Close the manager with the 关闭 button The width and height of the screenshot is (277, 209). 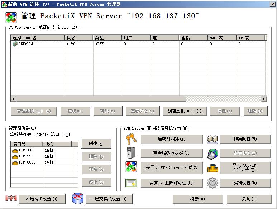[x=249, y=199]
